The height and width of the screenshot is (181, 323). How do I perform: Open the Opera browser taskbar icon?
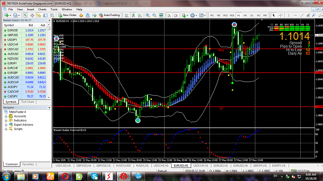tap(65, 176)
